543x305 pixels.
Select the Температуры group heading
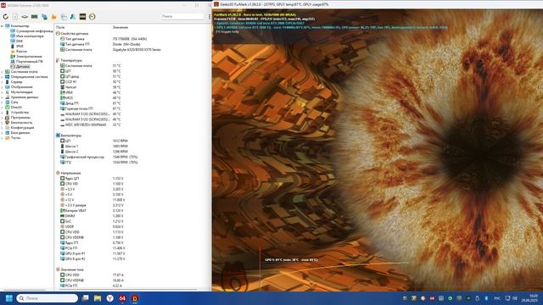point(69,60)
